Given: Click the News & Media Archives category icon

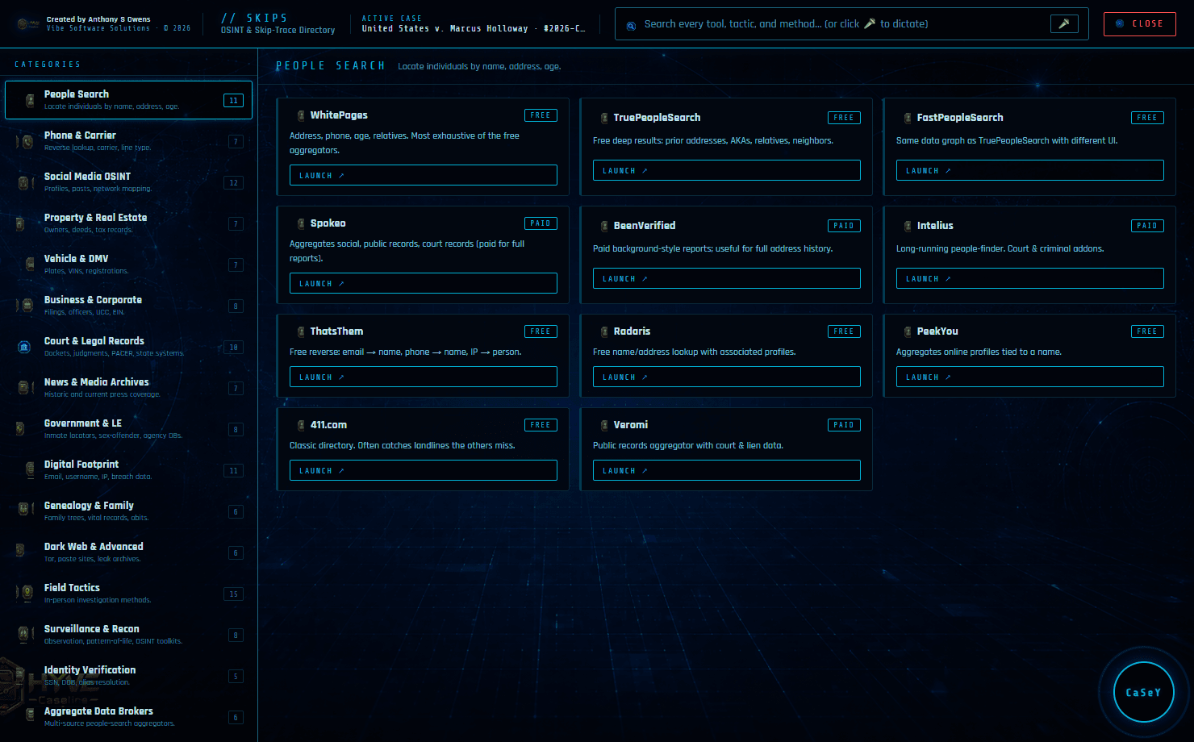Looking at the screenshot, I should tap(23, 389).
